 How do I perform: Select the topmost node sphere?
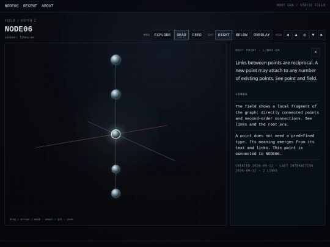click(x=116, y=60)
